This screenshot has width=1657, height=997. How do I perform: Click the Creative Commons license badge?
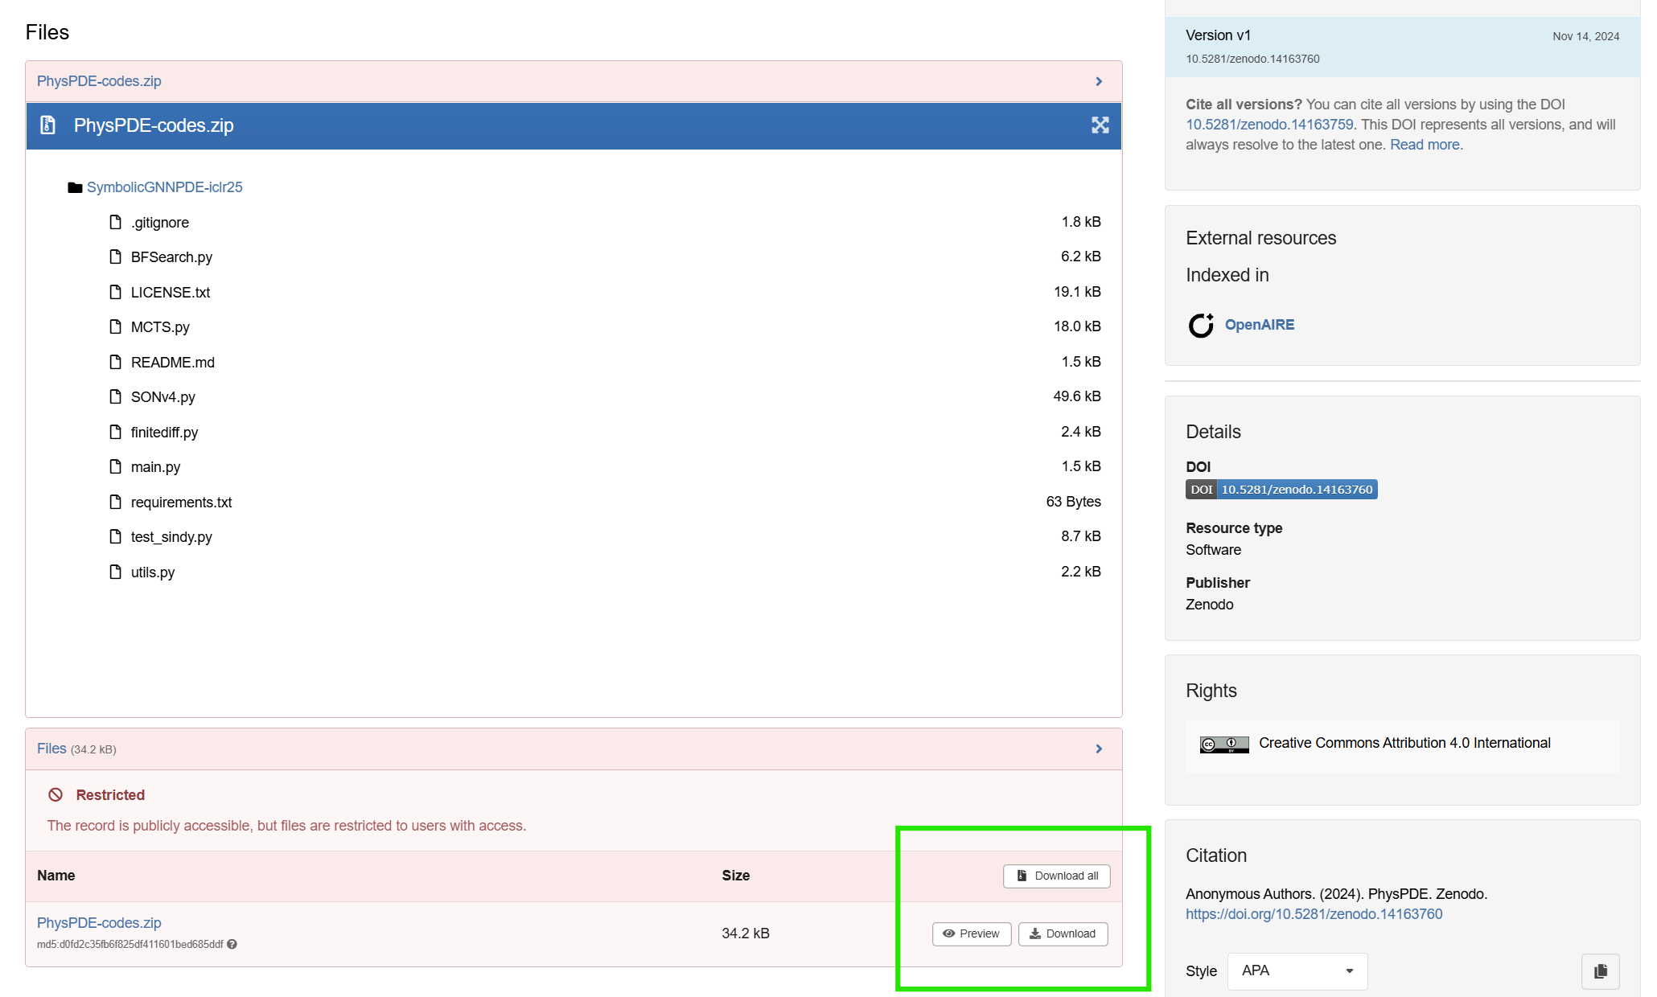click(1223, 745)
